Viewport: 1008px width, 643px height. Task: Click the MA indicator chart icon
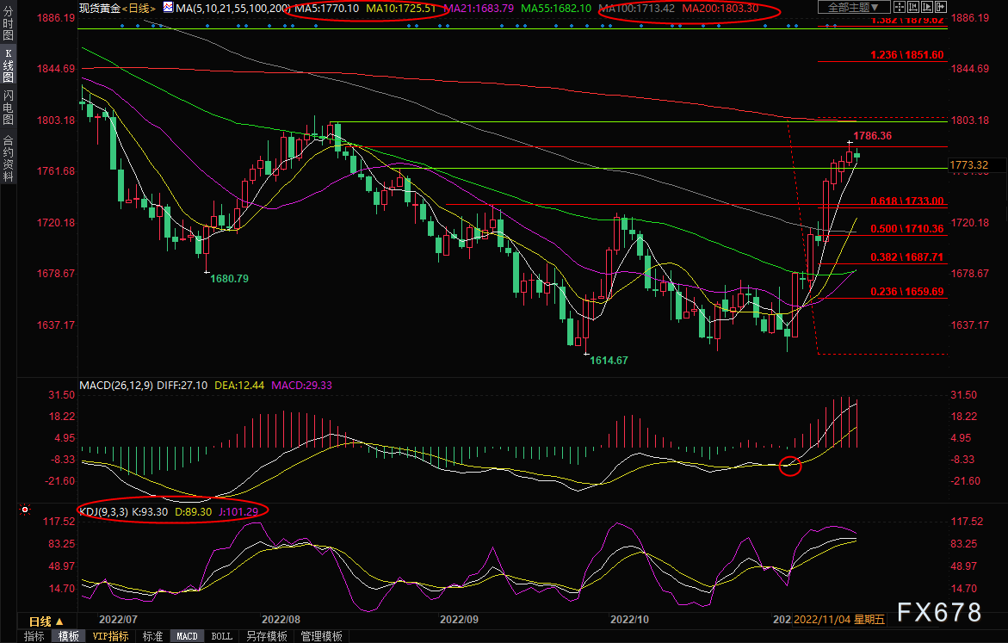pyautogui.click(x=167, y=8)
